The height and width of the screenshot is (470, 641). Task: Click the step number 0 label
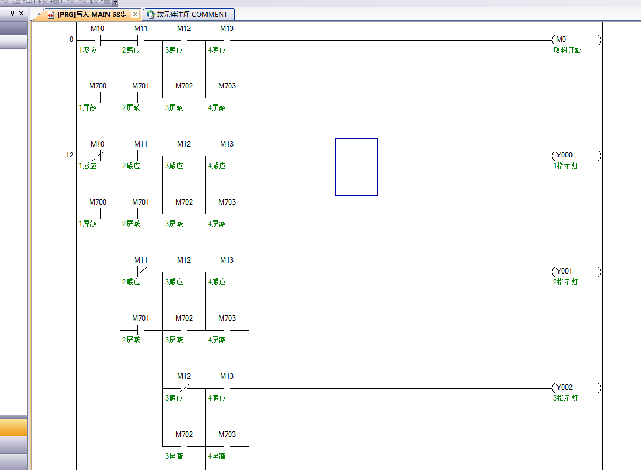71,40
